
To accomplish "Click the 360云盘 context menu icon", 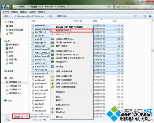I will pyautogui.click(x=53, y=66).
